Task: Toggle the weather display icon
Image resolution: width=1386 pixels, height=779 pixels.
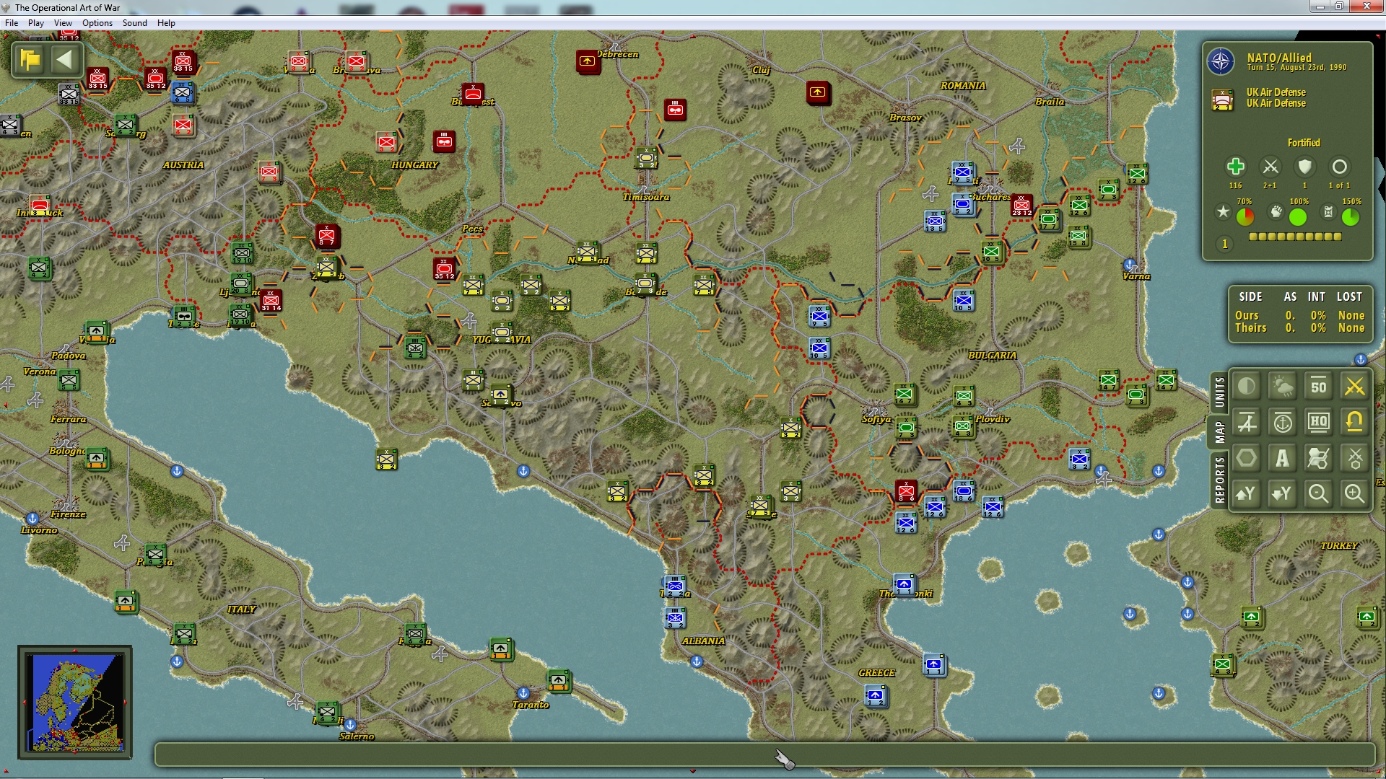Action: pos(1283,387)
